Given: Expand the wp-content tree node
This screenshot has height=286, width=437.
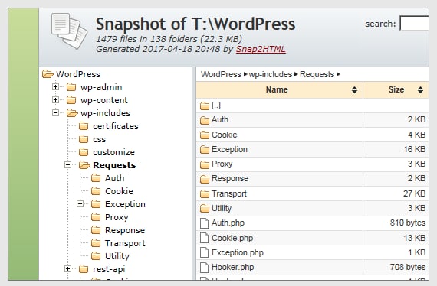Looking at the screenshot, I should tap(55, 99).
